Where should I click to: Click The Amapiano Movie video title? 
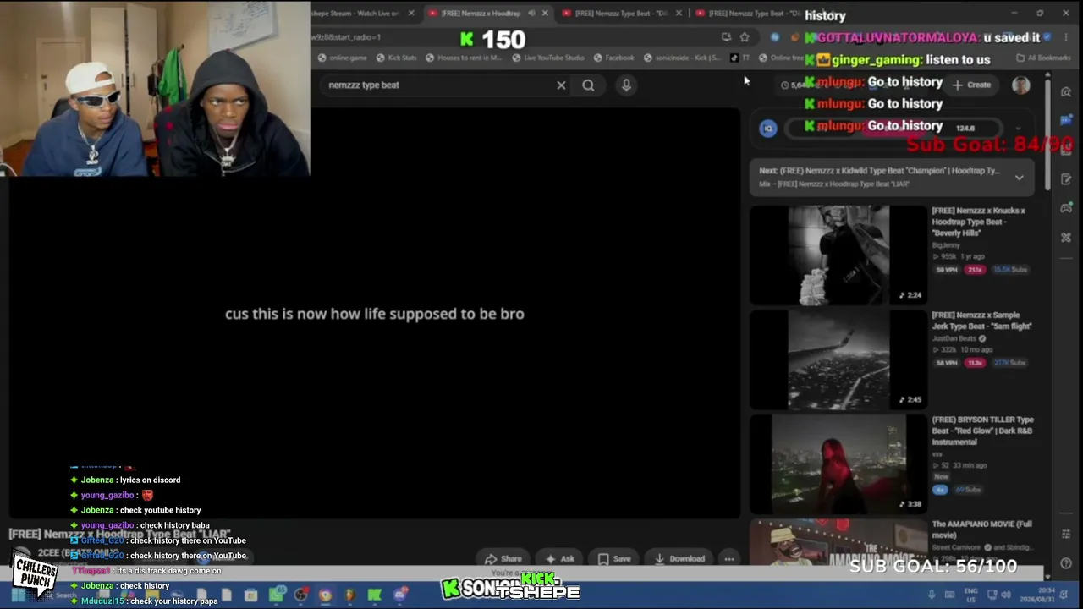pyautogui.click(x=981, y=529)
